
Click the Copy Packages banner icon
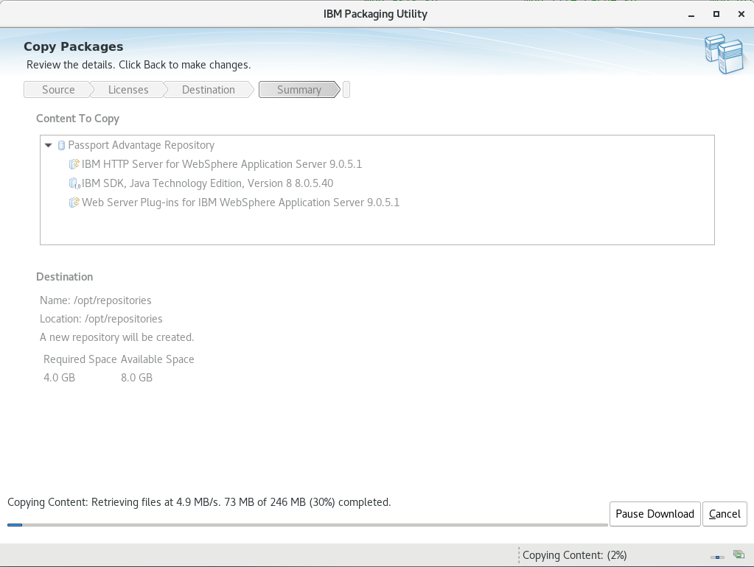click(724, 54)
